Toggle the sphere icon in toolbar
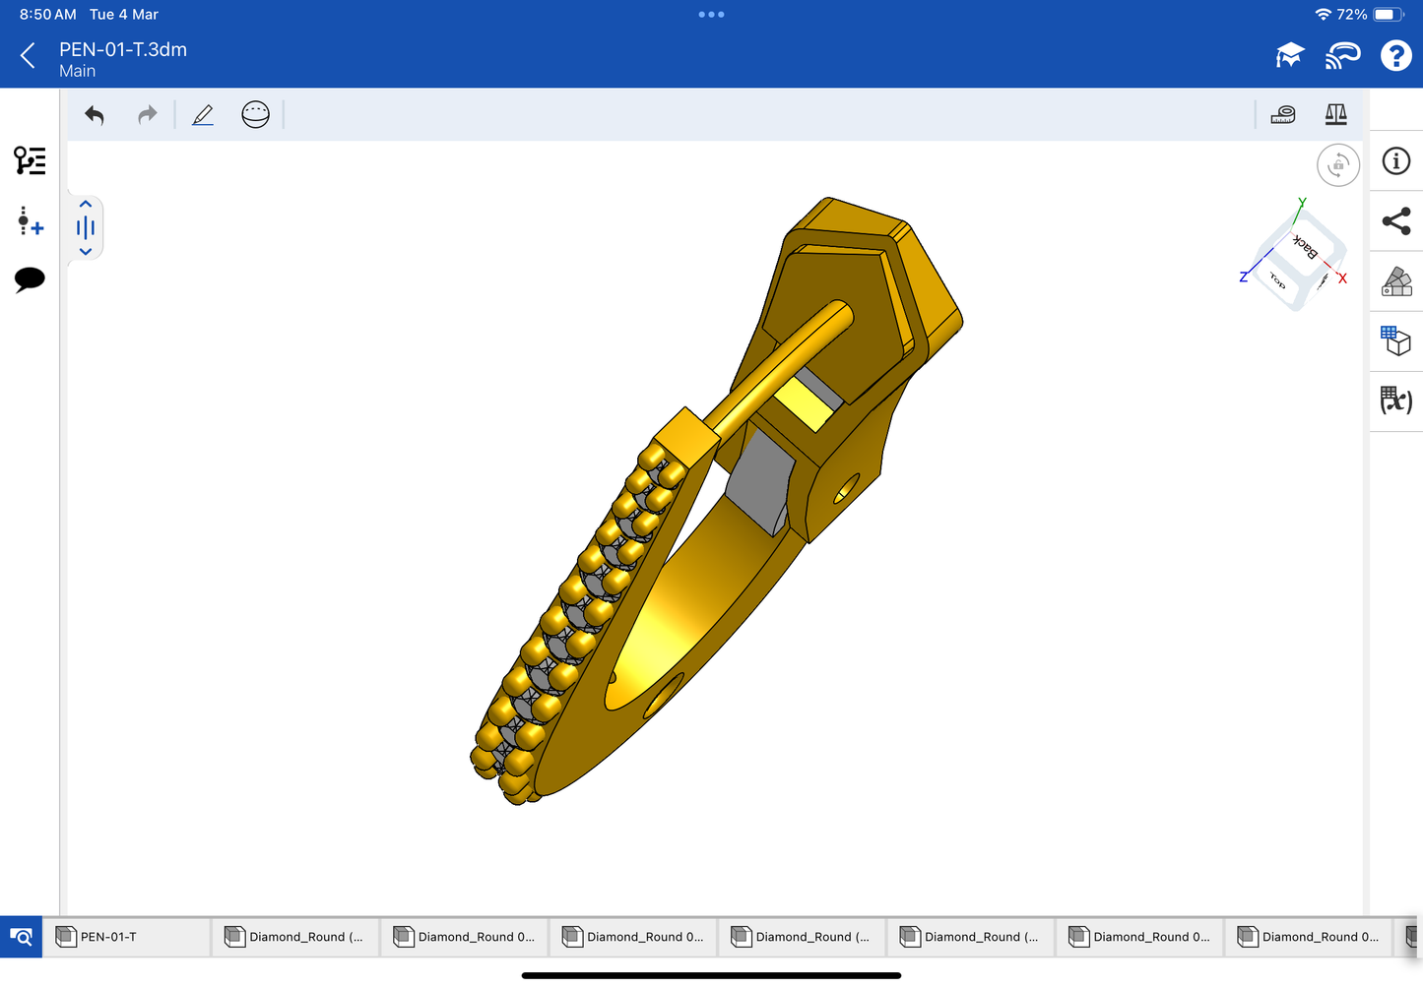1423x988 pixels. (x=255, y=115)
